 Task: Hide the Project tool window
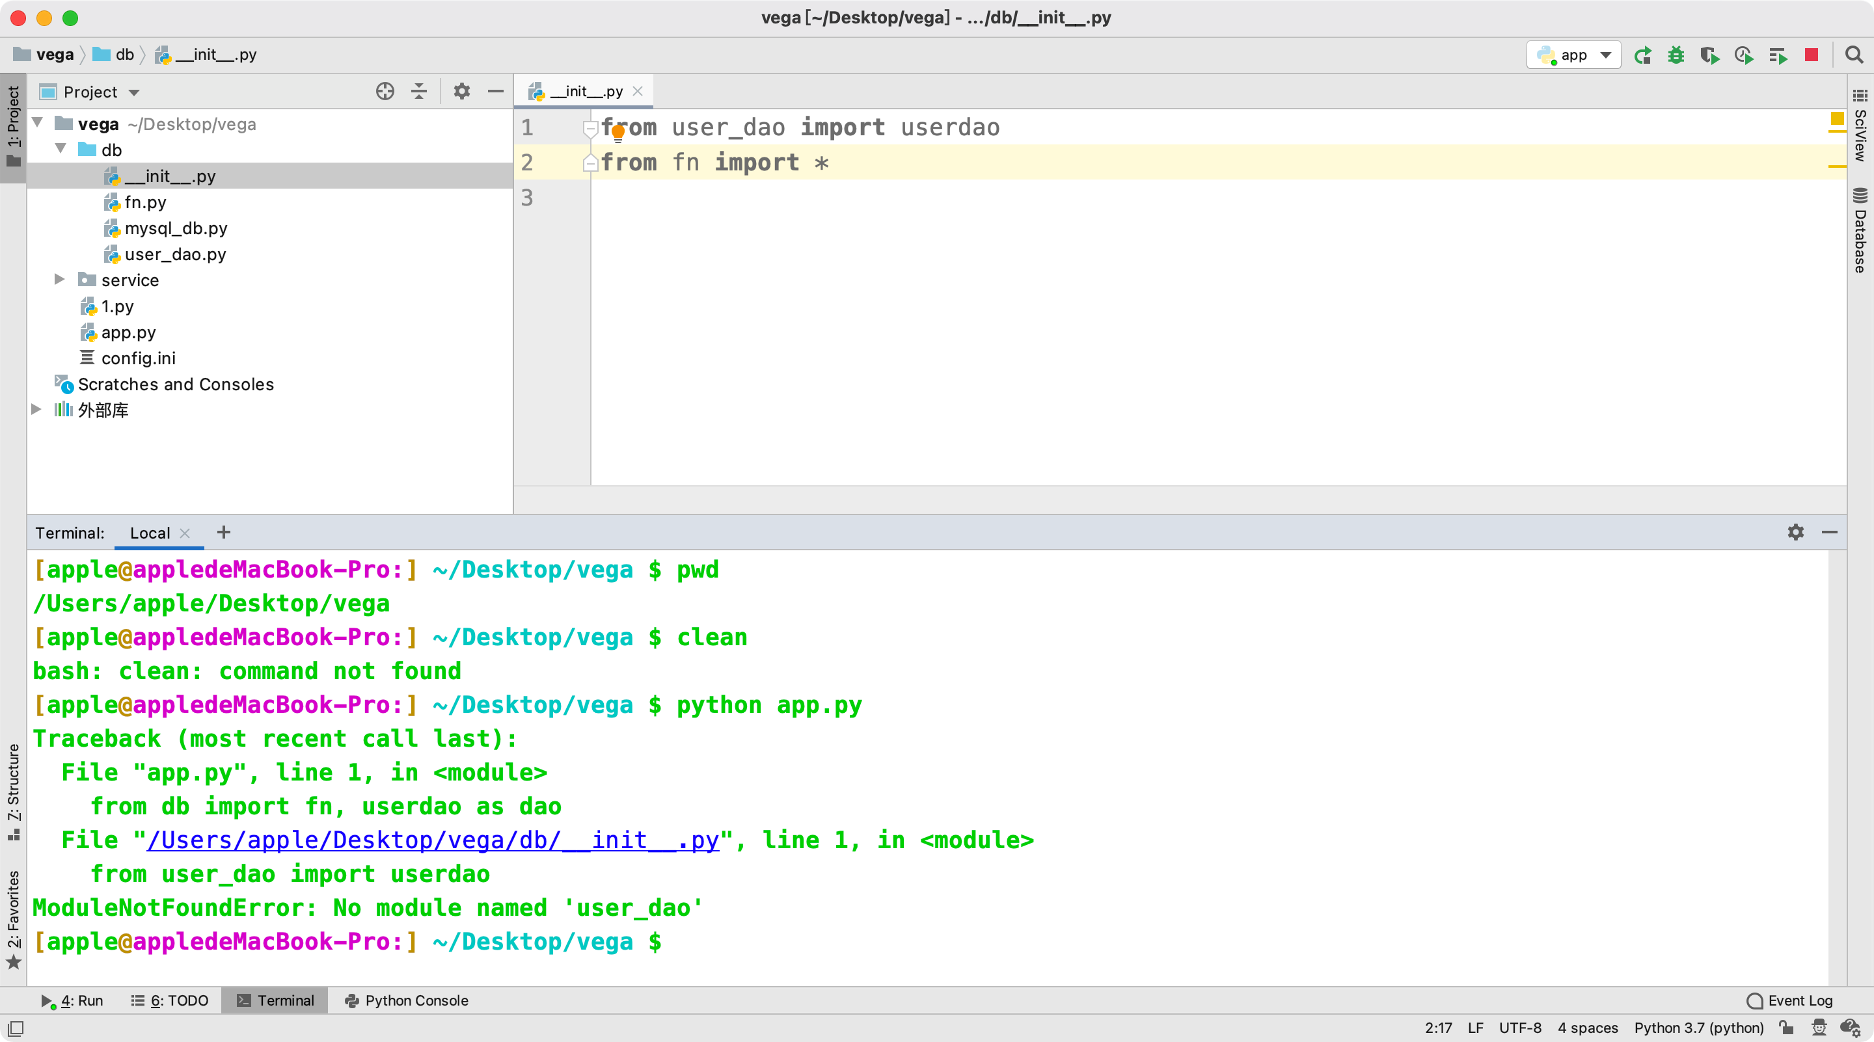pyautogui.click(x=495, y=92)
